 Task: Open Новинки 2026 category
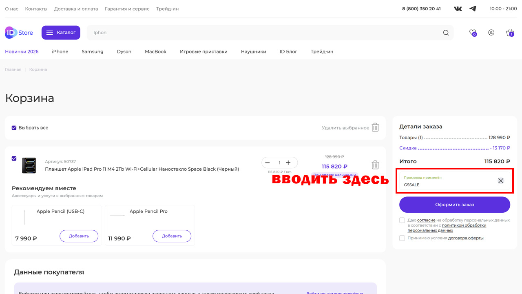coord(22,51)
